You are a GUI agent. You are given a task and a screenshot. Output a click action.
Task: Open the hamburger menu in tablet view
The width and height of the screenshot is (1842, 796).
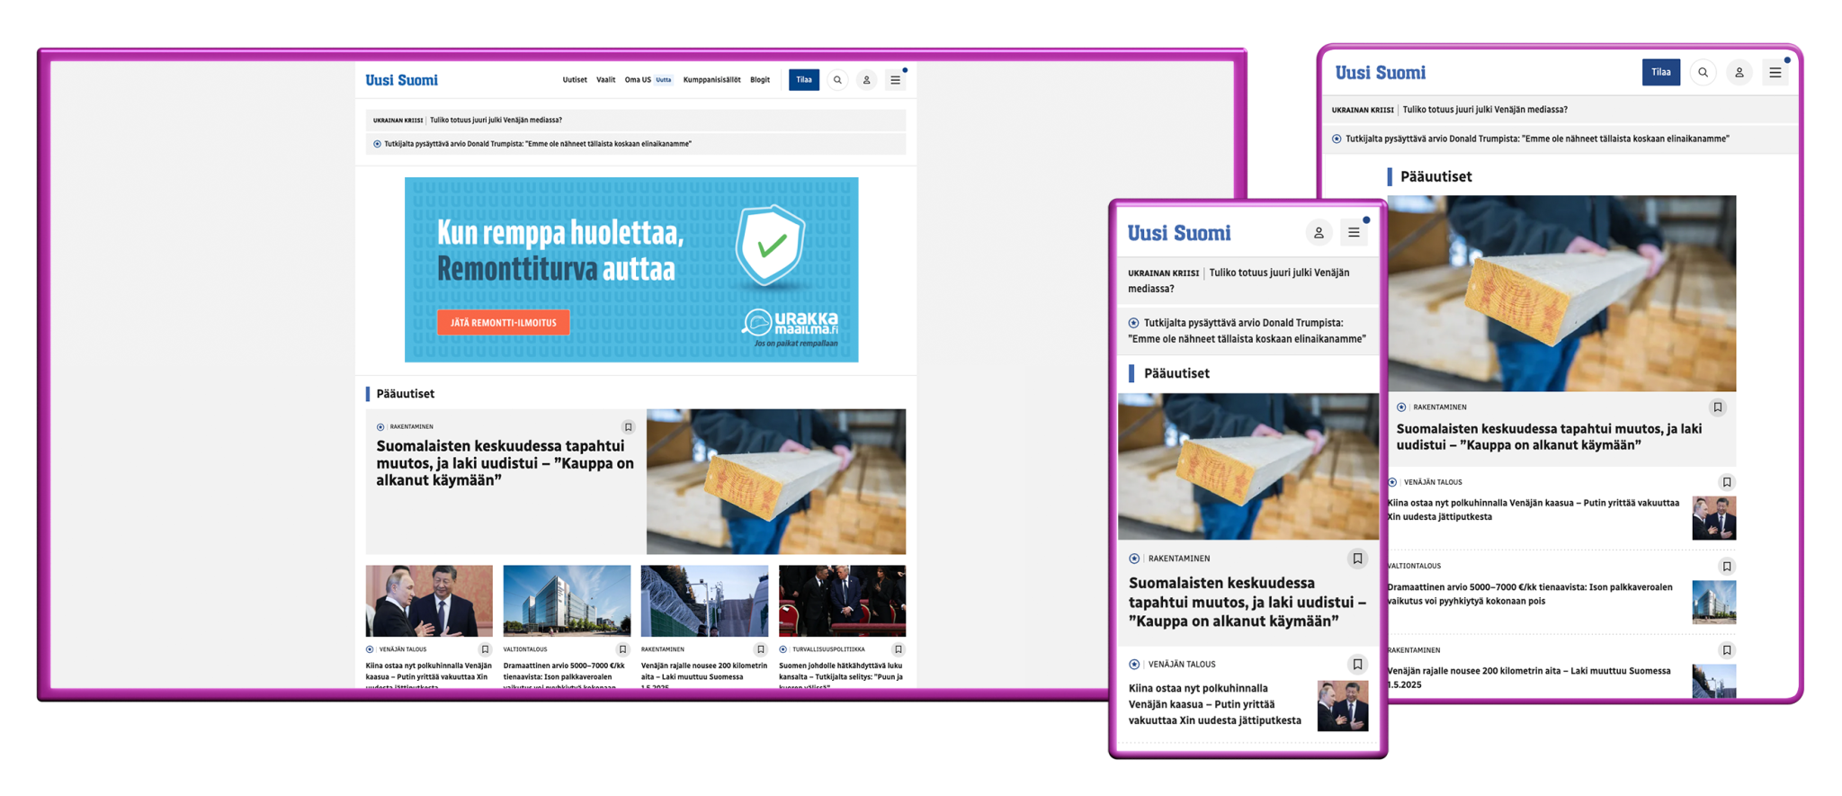pyautogui.click(x=1775, y=73)
